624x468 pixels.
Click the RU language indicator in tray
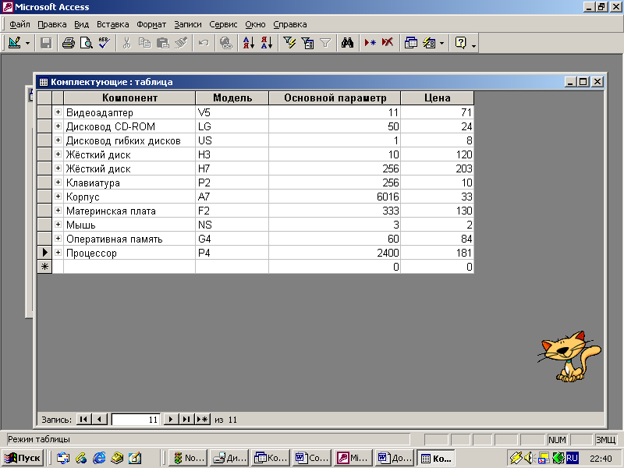[572, 458]
